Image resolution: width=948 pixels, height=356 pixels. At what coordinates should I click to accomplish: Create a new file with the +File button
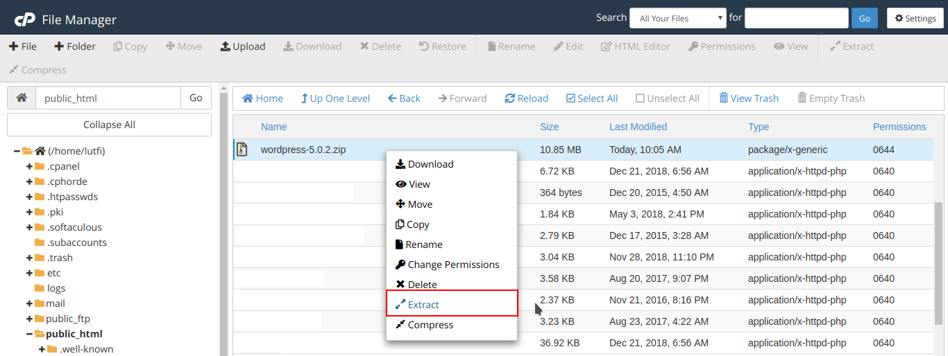[23, 46]
